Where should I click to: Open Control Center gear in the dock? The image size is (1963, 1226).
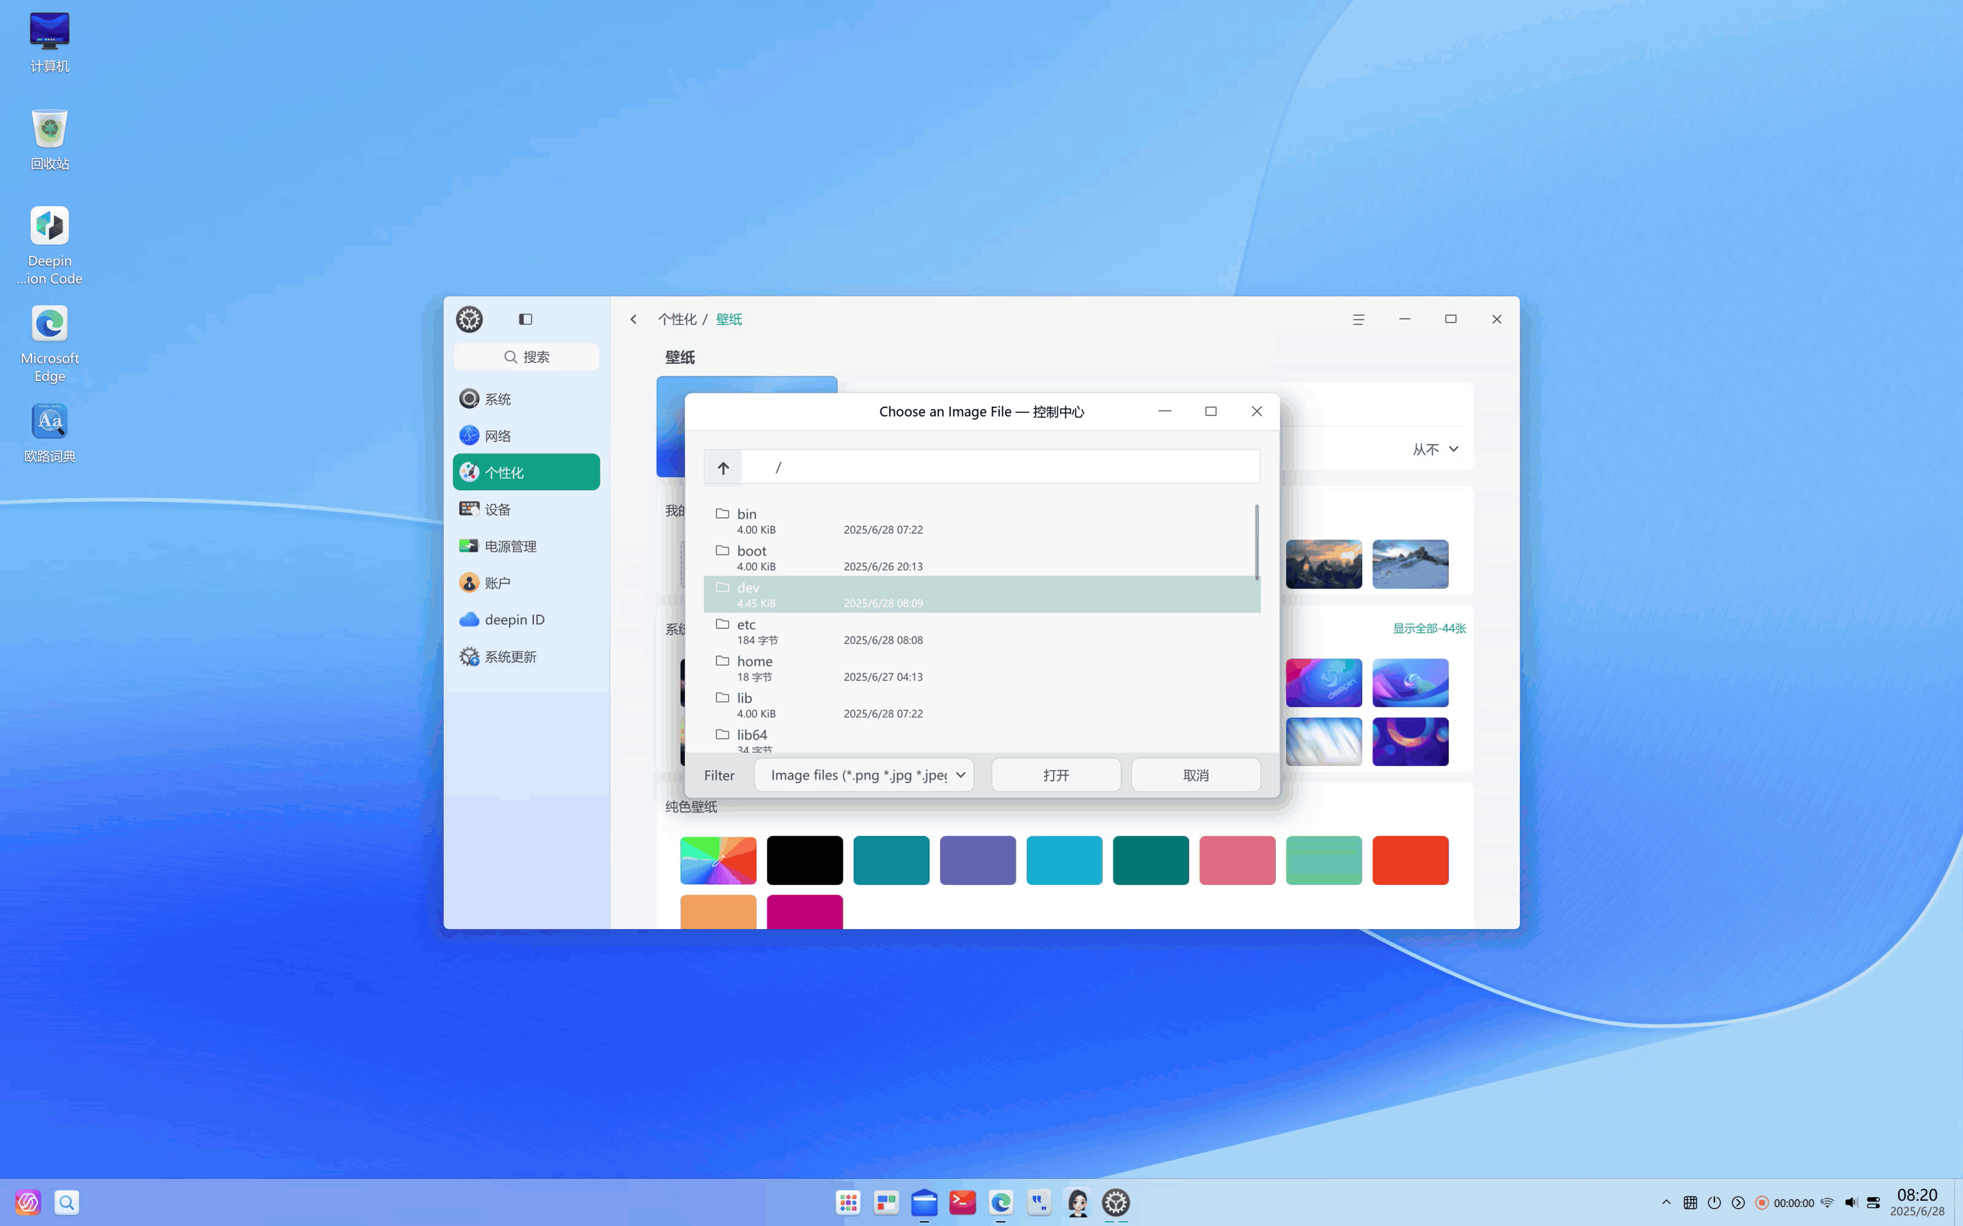coord(1116,1203)
